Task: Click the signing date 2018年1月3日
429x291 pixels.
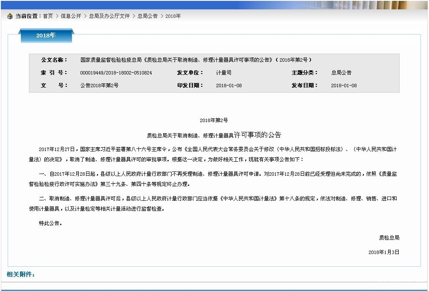Action: (x=384, y=252)
